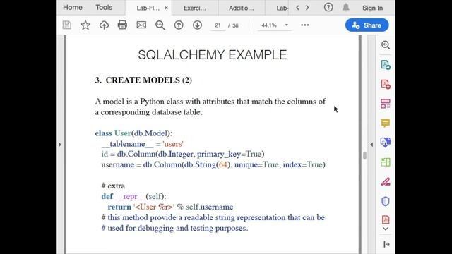Viewport: 452px width, 254px height.
Task: Open the find text magnifier icon
Action: pos(160,25)
